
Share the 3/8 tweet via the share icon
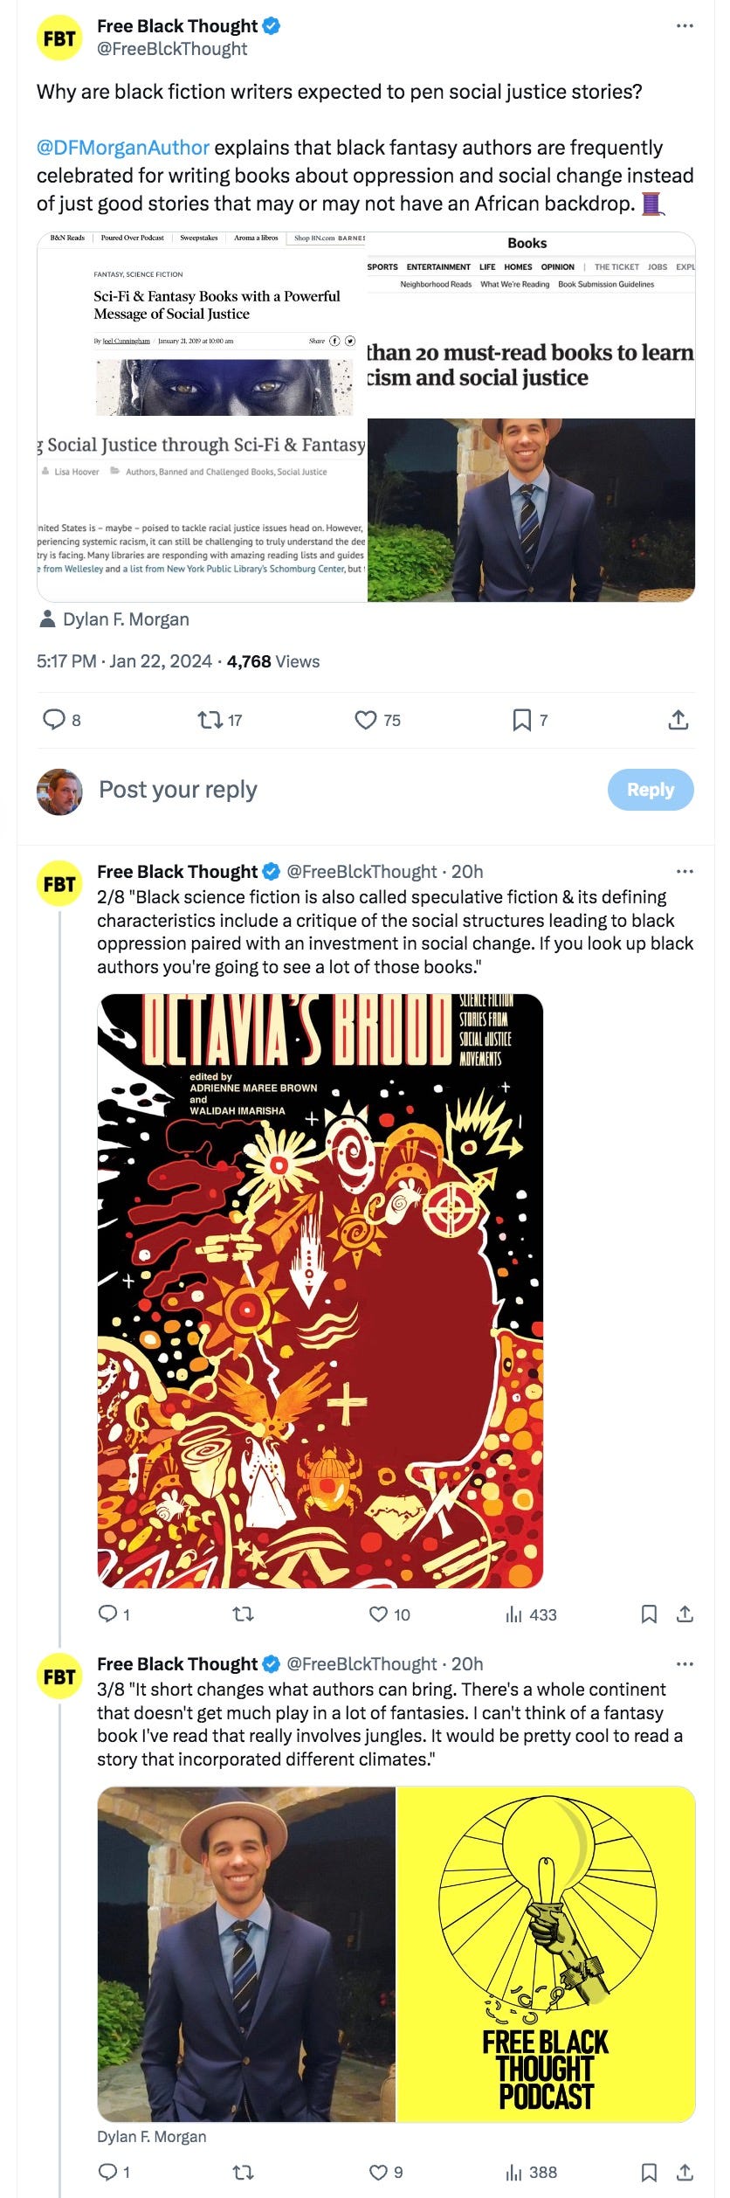[x=685, y=2172]
